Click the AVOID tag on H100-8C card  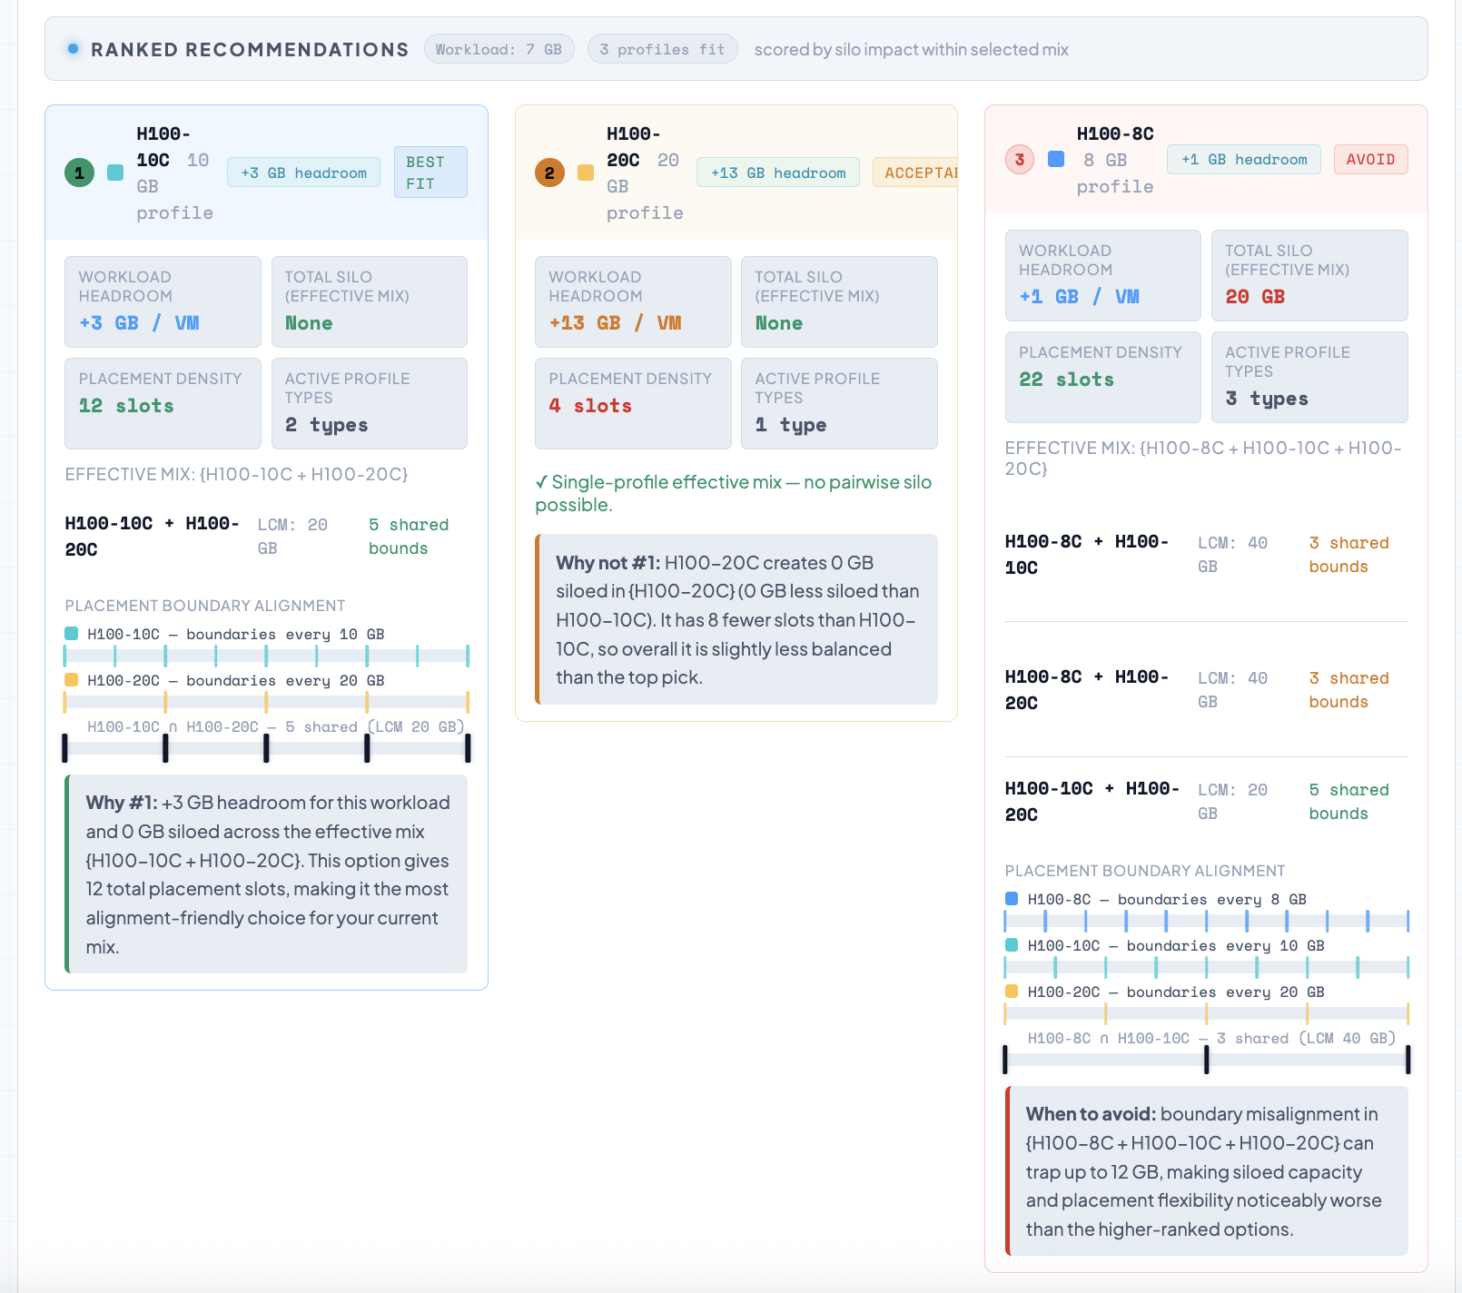tap(1370, 160)
